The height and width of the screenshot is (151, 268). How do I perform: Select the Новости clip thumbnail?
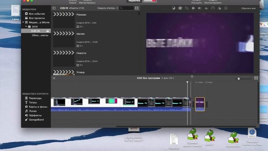pyautogui.click(x=64, y=58)
